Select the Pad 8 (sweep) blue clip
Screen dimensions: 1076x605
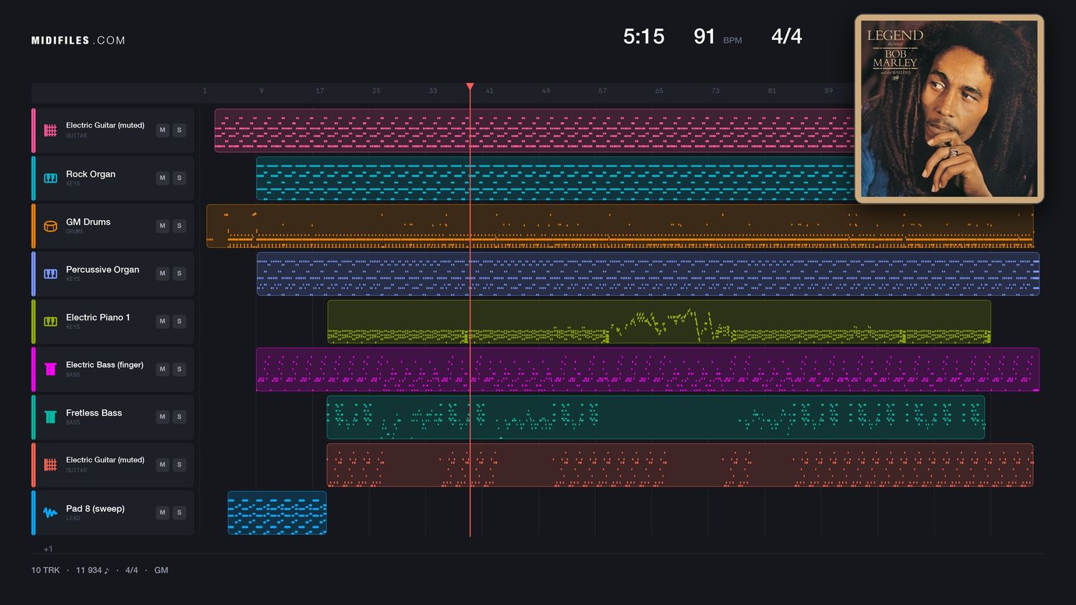pos(277,513)
